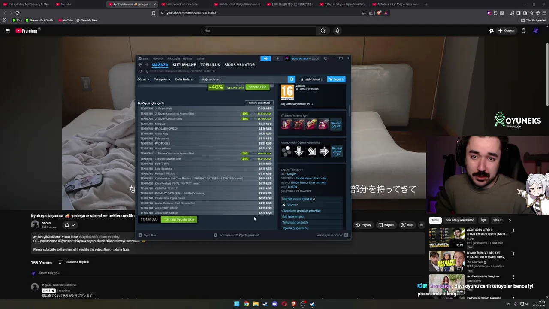This screenshot has width=549, height=309.
Task: Focus Mağazada ara search field
Action: [x=243, y=79]
